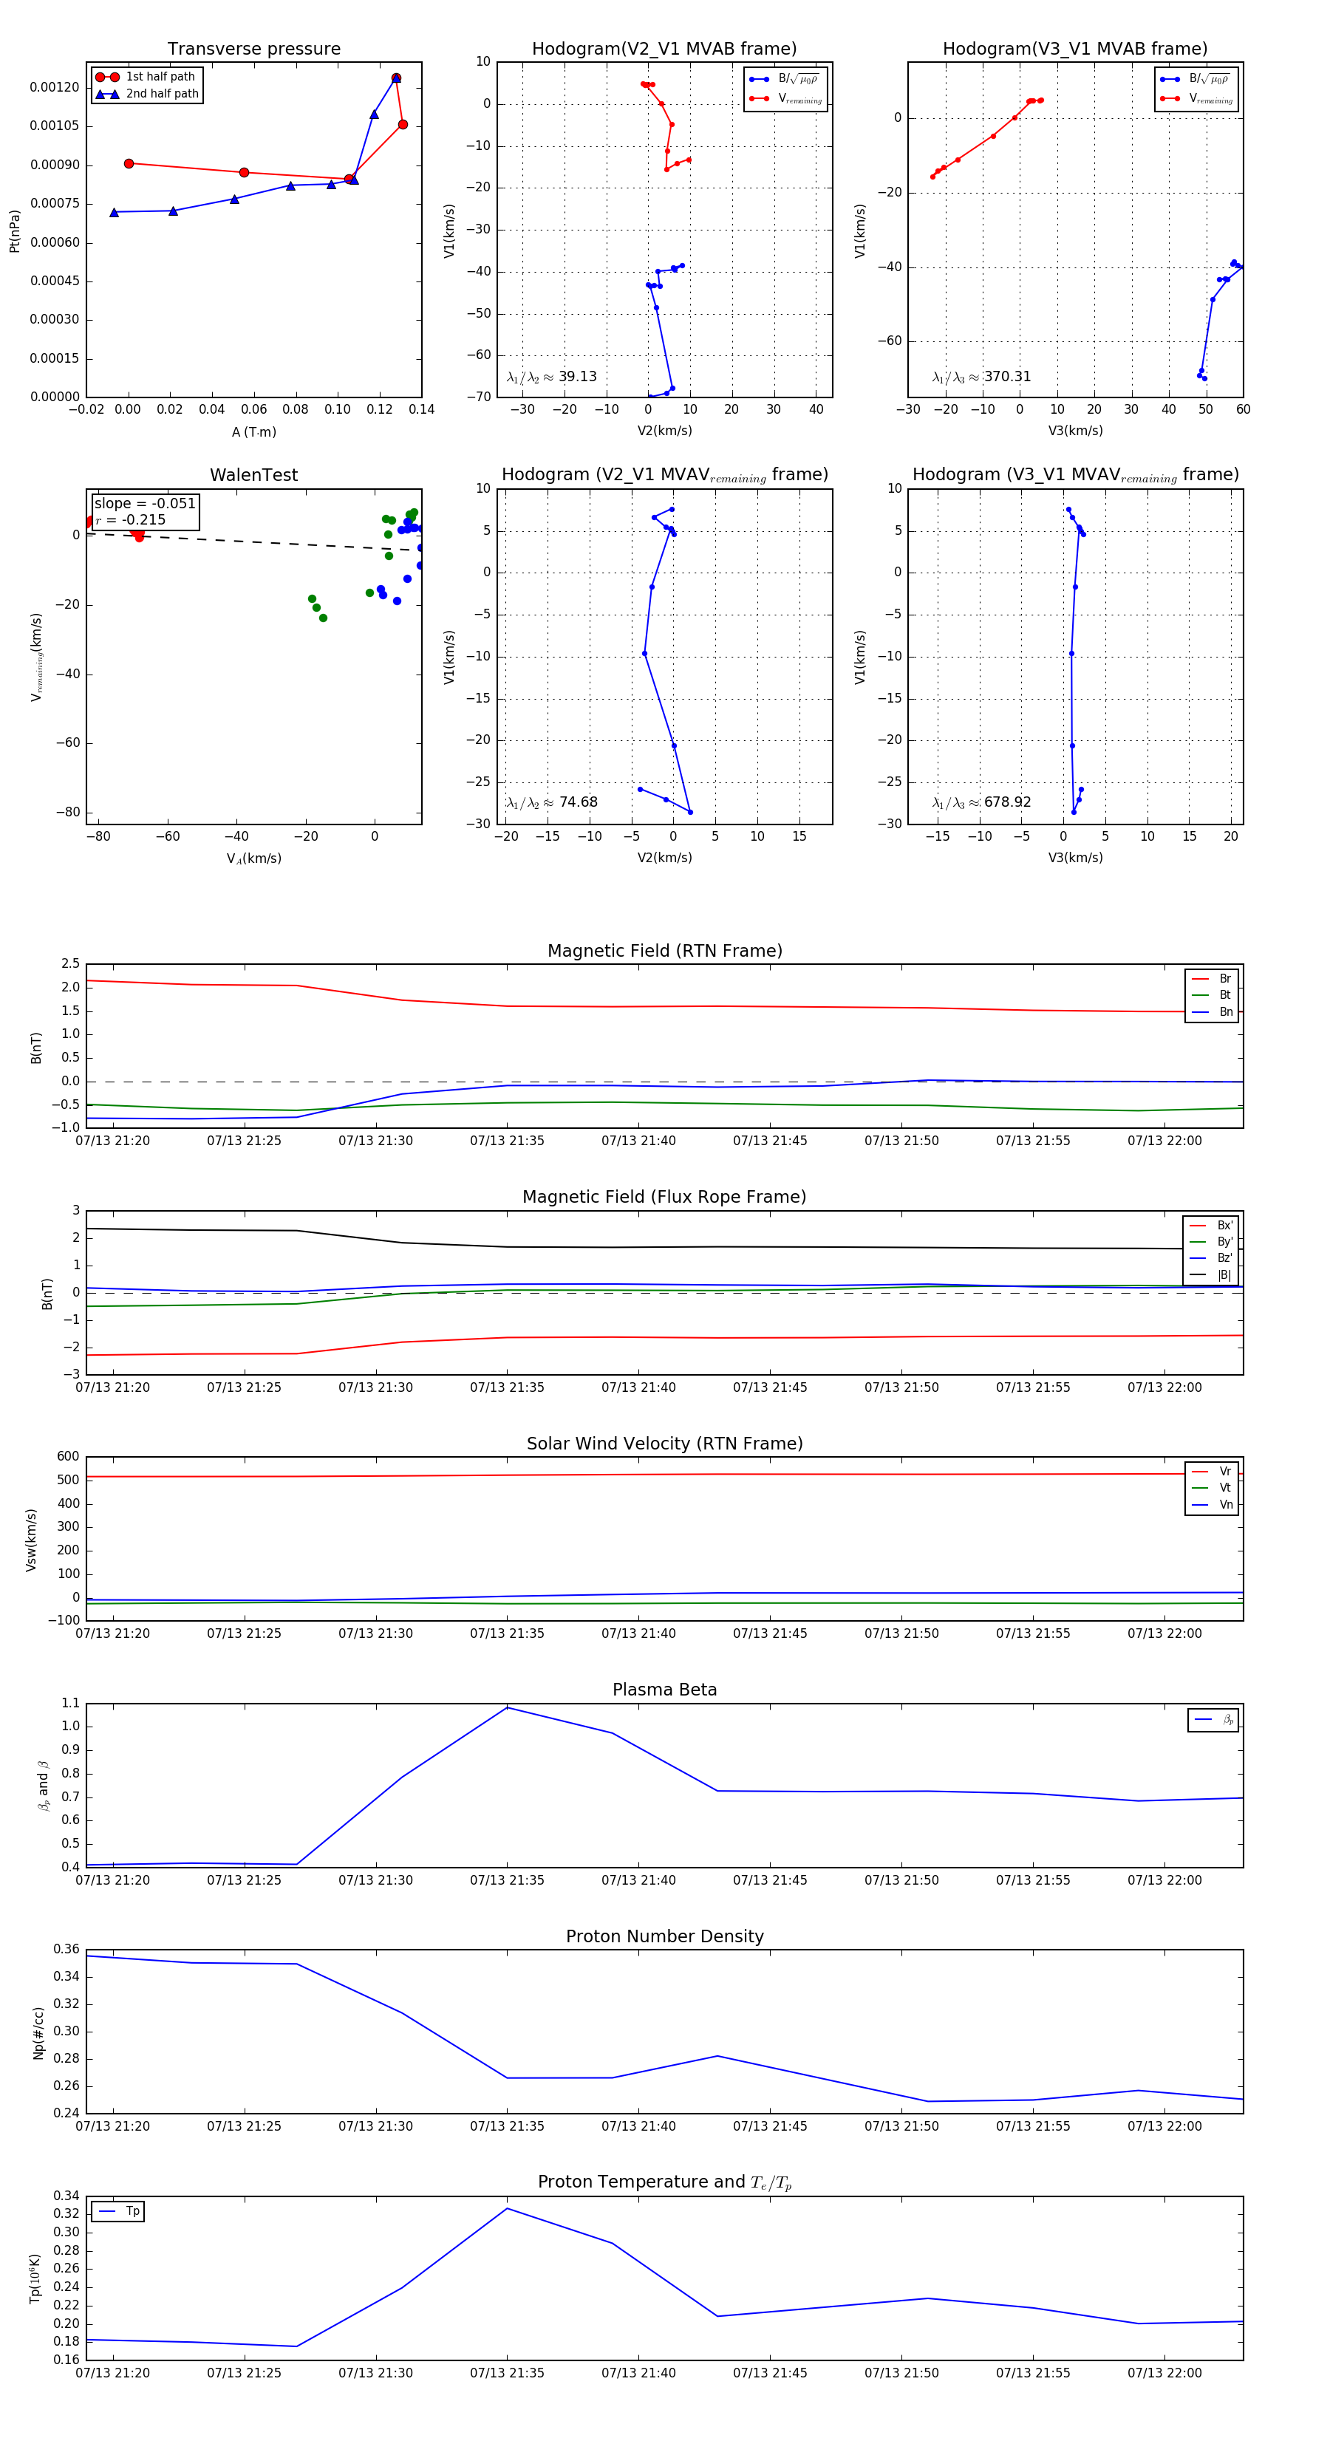Click the 0.36 tick on Proton Number Density
Image resolution: width=1330 pixels, height=2438 pixels.
(x=66, y=1950)
